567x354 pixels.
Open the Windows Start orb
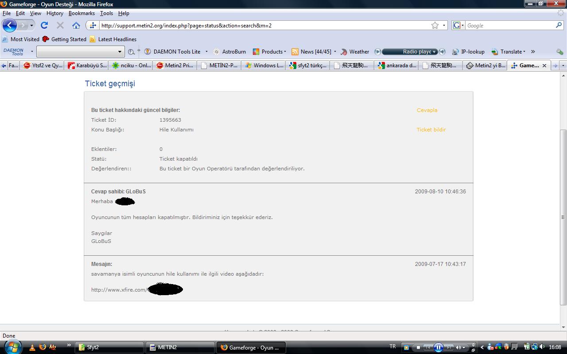click(12, 347)
